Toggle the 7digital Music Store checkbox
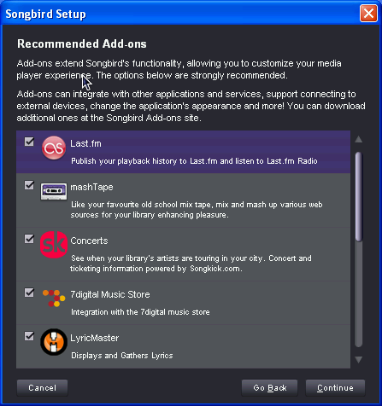The height and width of the screenshot is (406, 382). coord(29,293)
